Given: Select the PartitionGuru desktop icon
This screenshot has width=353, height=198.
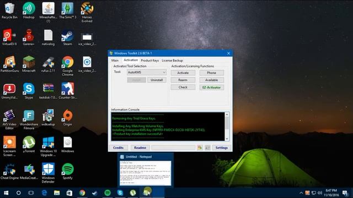Looking at the screenshot, I should pyautogui.click(x=9, y=64).
